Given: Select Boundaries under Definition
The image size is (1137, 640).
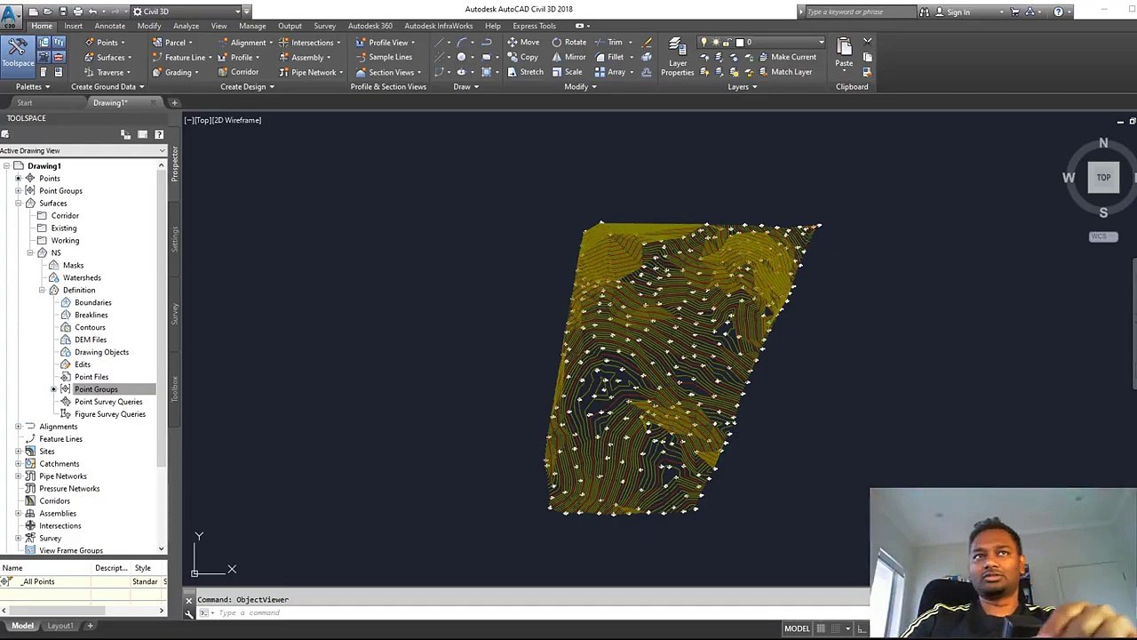Looking at the screenshot, I should click(93, 303).
